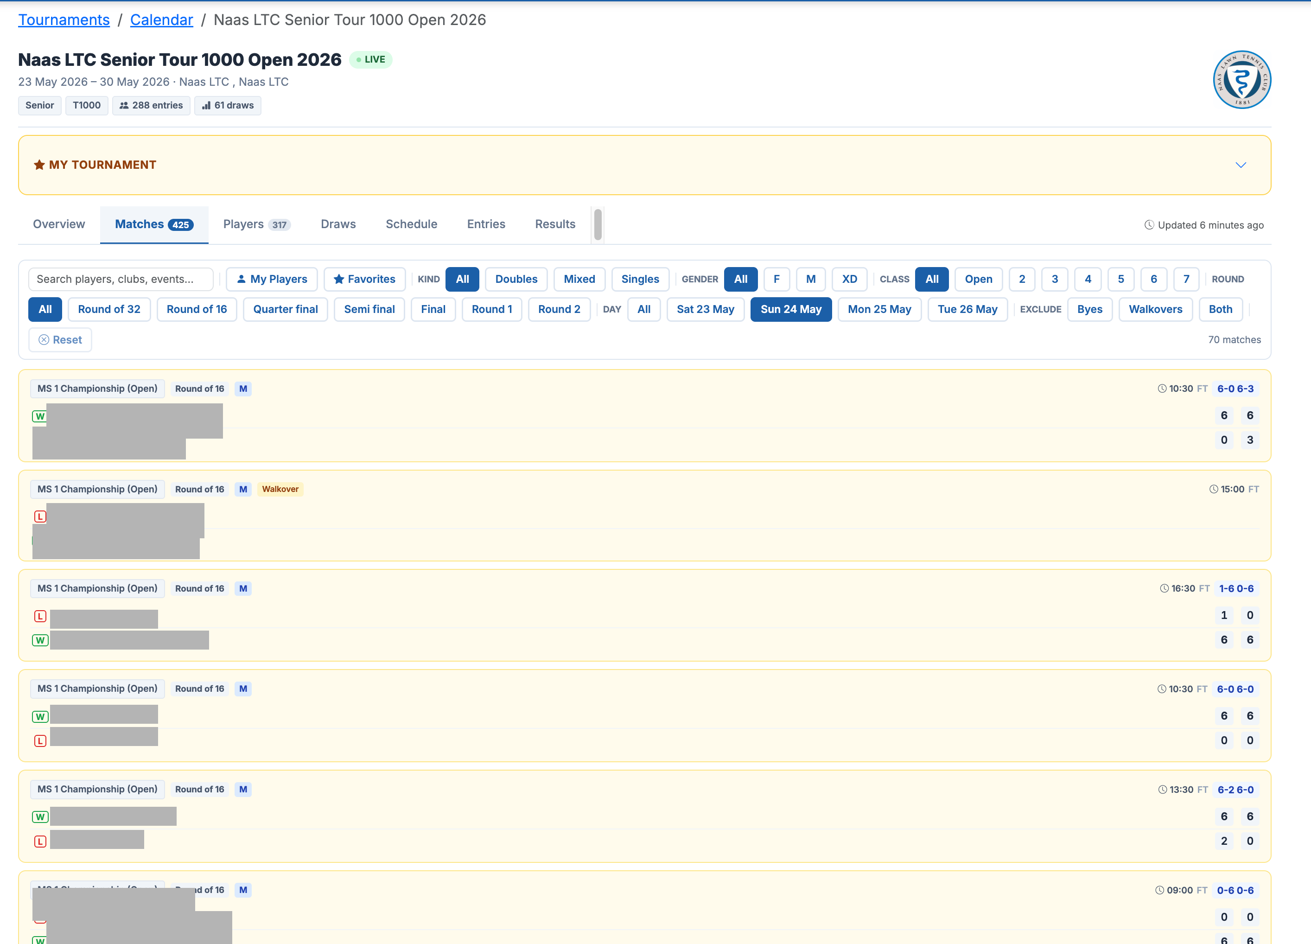
Task: Choose class 7 filter
Action: point(1186,279)
